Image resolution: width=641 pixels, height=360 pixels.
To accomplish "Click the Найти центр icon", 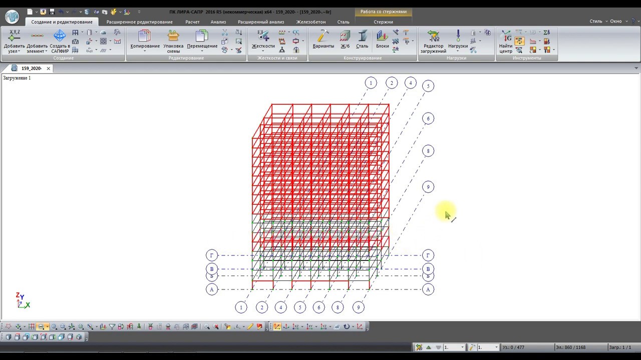I will coord(506,36).
